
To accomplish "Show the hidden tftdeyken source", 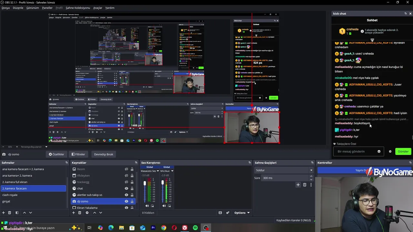I will click(x=126, y=176).
